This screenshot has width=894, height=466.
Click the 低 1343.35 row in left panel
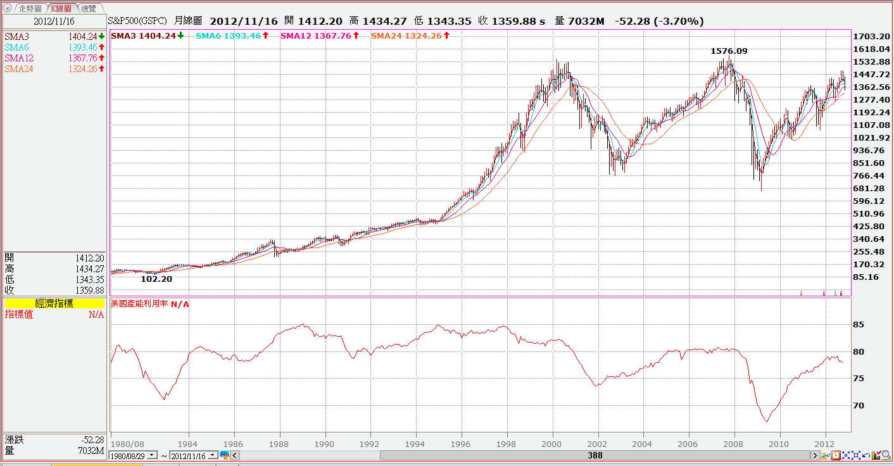tap(54, 280)
